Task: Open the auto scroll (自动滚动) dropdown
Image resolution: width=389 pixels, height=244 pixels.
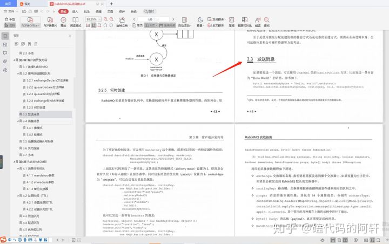Action: [x=185, y=25]
